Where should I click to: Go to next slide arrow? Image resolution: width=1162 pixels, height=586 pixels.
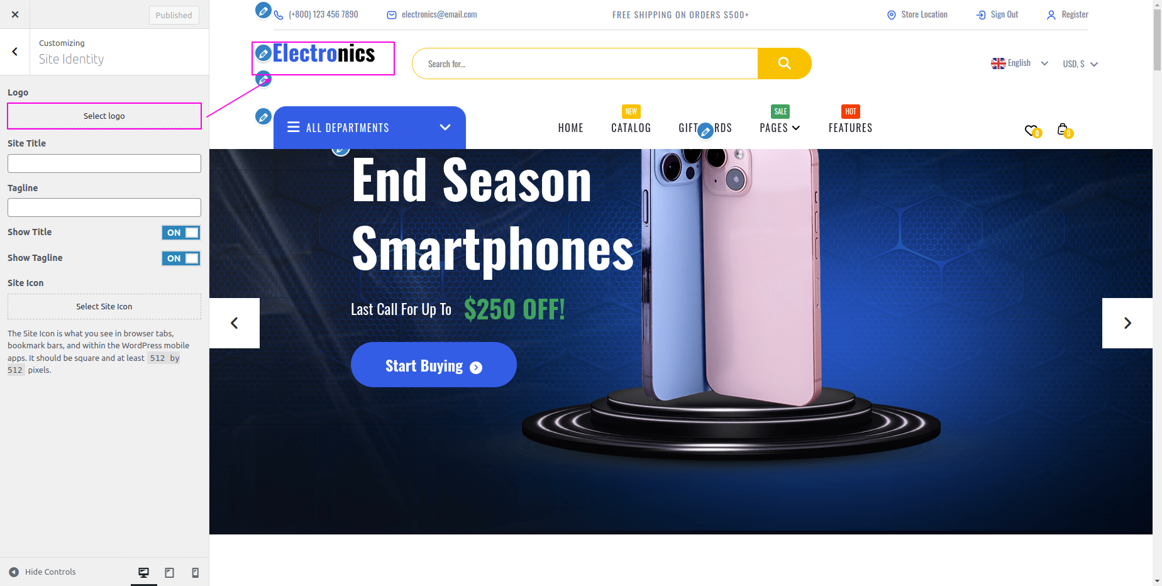point(1127,323)
